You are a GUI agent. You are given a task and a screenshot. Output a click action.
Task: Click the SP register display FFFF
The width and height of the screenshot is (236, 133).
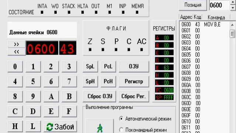(164, 98)
